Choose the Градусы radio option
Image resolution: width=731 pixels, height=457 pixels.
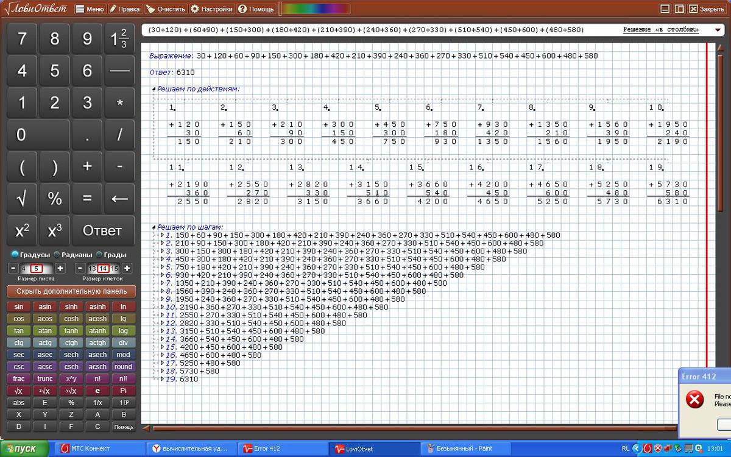(x=15, y=255)
